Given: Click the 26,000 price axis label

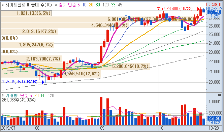Looking at the screenshot, I should (x=215, y=26).
